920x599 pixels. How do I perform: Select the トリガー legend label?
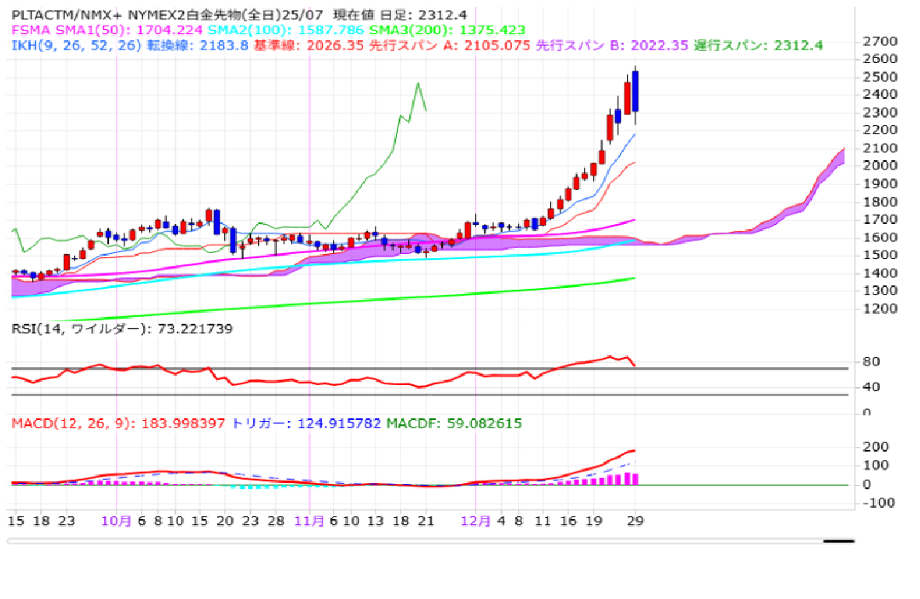tap(259, 423)
